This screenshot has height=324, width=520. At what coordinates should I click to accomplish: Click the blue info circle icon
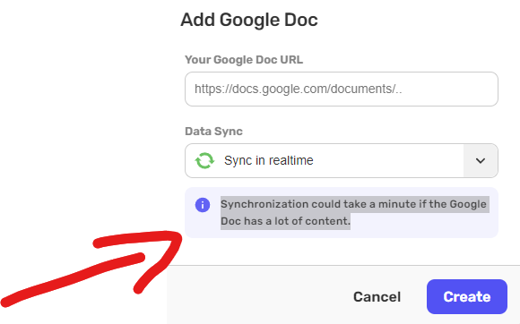click(203, 205)
